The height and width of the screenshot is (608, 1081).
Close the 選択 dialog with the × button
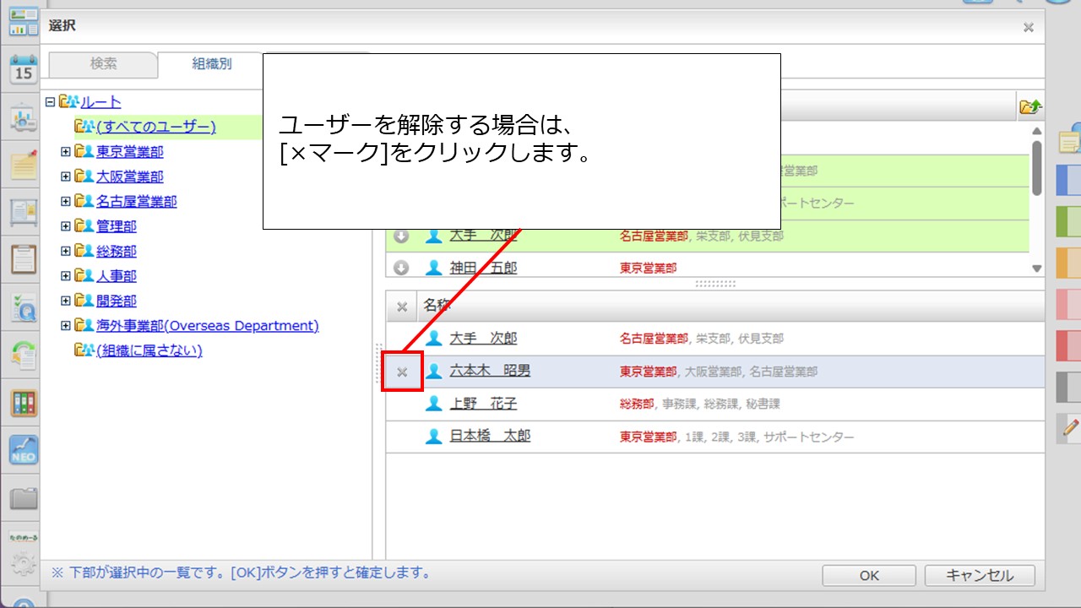coord(1029,27)
